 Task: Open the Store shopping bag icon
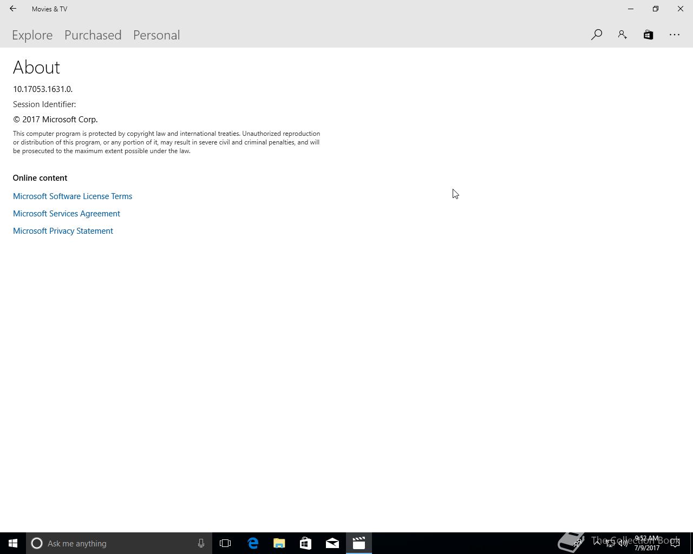(648, 35)
